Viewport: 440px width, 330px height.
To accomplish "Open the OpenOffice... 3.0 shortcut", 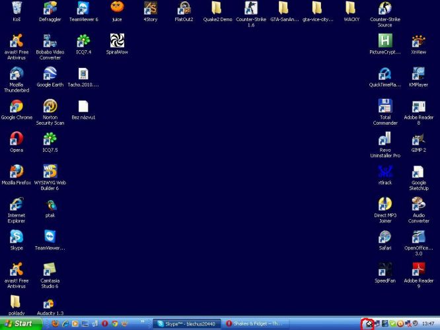I will coord(418,243).
